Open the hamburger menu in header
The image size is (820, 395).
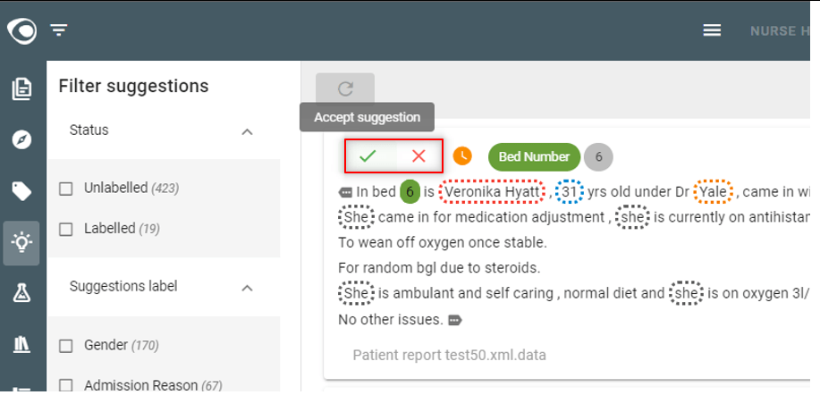(x=712, y=30)
